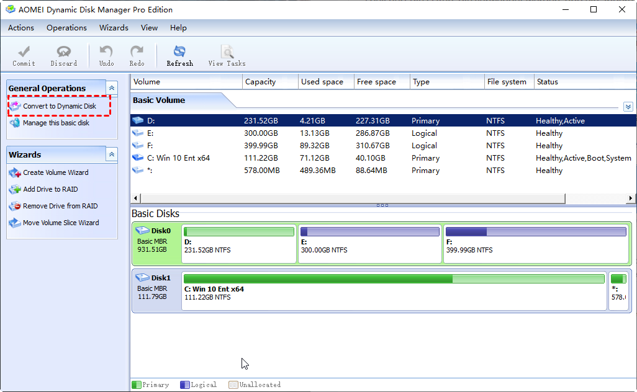The image size is (637, 392).
Task: Open the Help menu
Action: (x=178, y=27)
